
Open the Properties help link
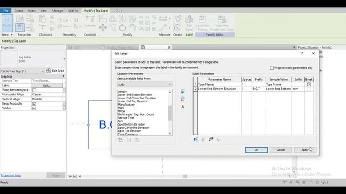11,175
